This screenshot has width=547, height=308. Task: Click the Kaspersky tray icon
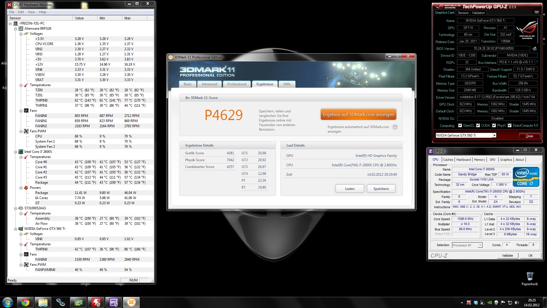coord(469,303)
